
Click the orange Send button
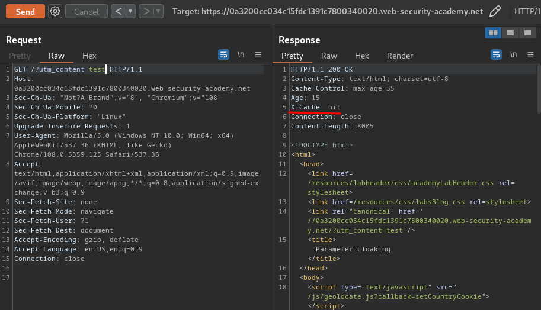pyautogui.click(x=25, y=11)
